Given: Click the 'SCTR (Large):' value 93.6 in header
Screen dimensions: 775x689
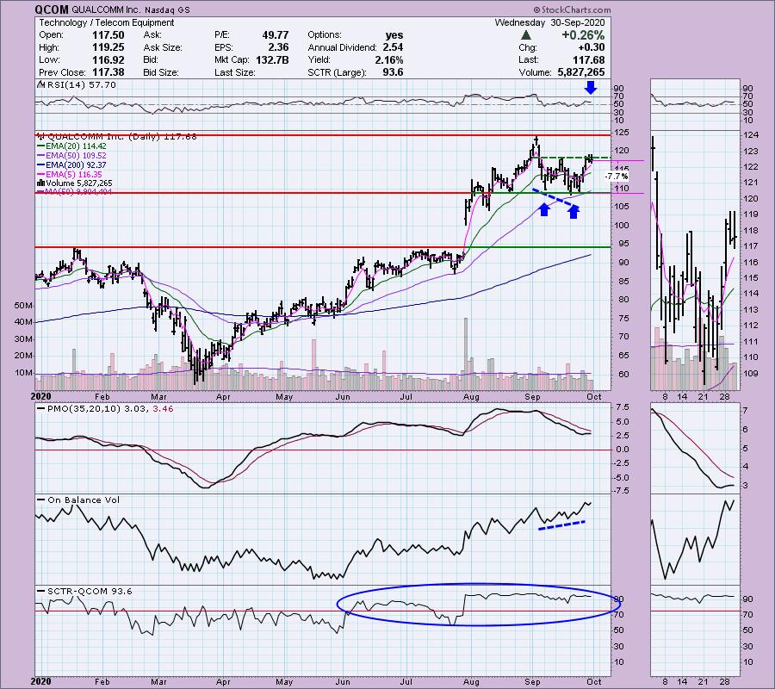Looking at the screenshot, I should 393,72.
